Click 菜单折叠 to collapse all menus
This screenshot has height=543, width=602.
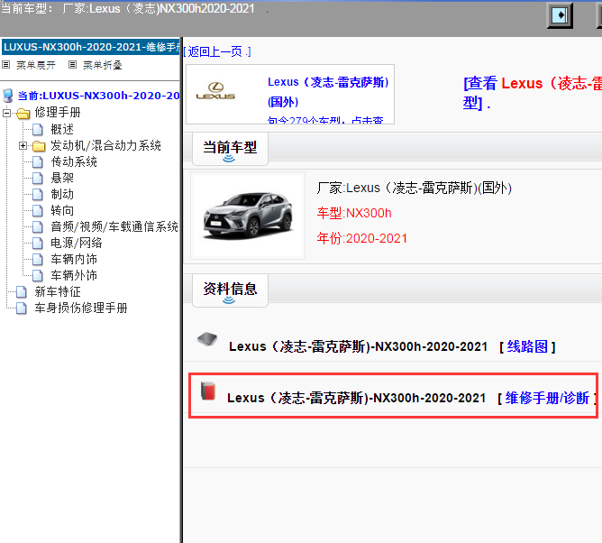[x=103, y=65]
